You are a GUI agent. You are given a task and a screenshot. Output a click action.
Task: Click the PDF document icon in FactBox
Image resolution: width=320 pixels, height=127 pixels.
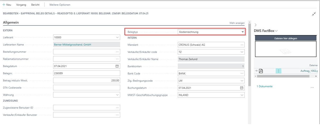pos(261,71)
